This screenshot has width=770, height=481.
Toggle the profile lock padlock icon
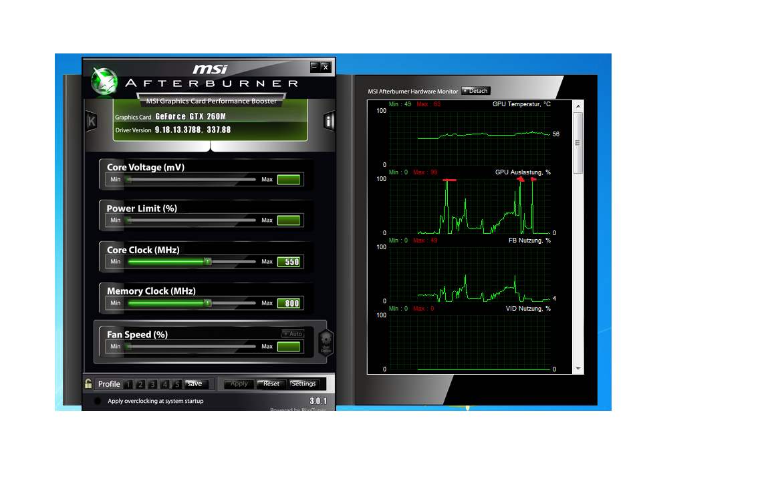click(88, 384)
